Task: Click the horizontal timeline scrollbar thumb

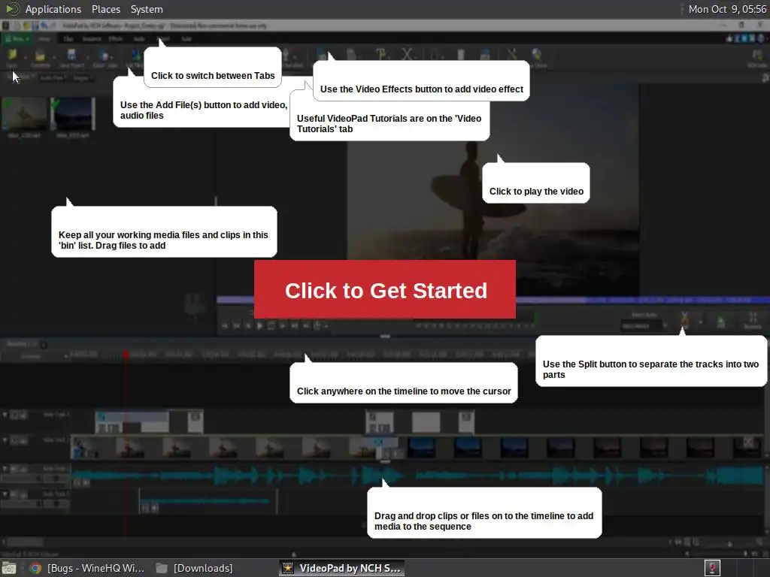Action: [x=25, y=542]
